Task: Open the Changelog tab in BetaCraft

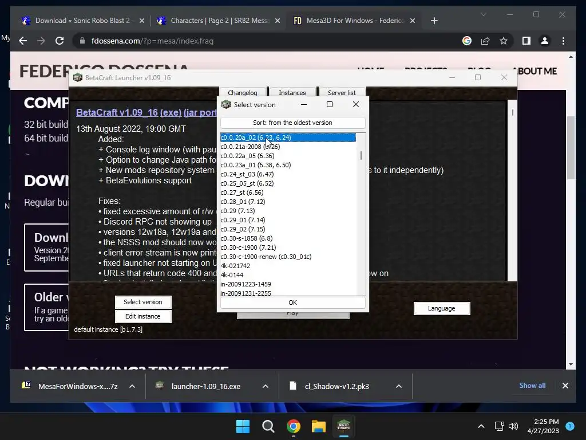Action: (243, 92)
